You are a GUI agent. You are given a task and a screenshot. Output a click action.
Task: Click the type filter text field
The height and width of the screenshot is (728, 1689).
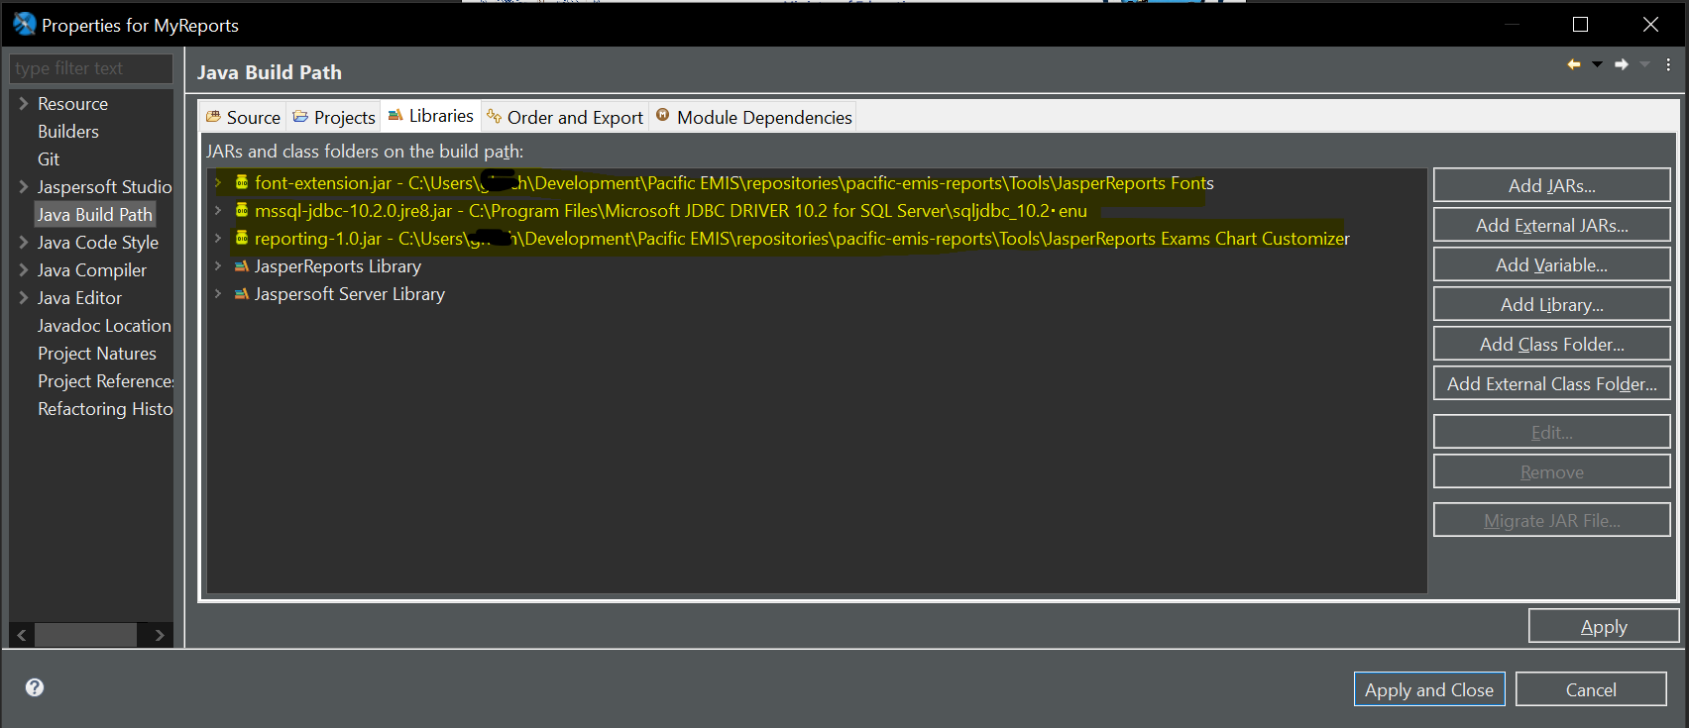point(90,68)
